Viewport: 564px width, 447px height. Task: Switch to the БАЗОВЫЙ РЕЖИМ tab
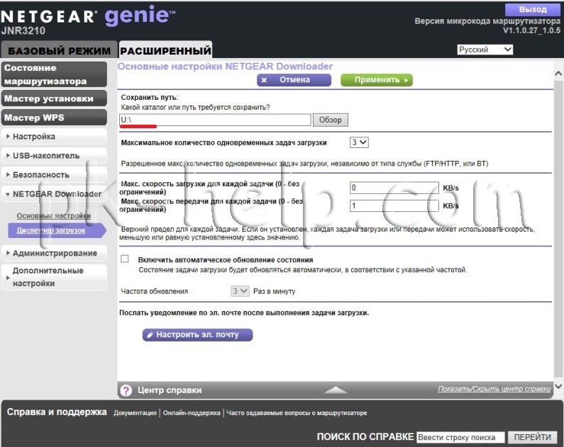60,50
